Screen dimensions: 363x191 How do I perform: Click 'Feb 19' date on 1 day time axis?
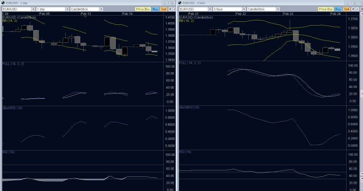pos(127,14)
